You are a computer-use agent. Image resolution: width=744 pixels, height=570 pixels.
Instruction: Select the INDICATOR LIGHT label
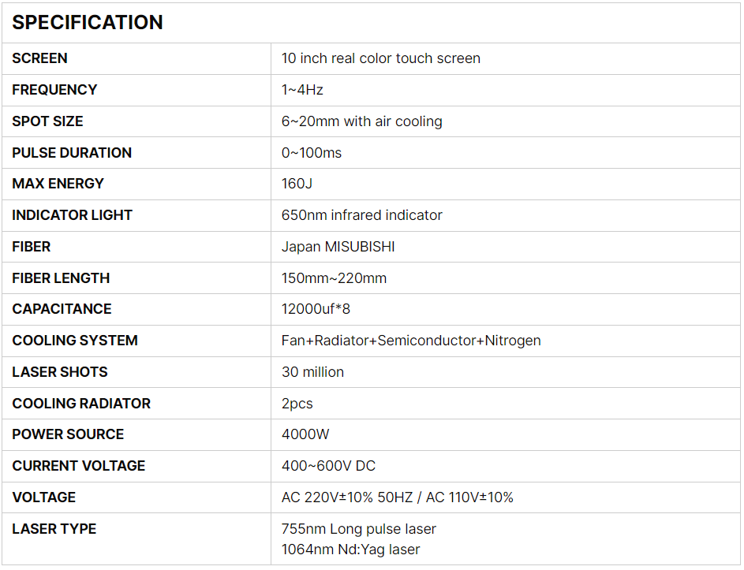pos(72,215)
